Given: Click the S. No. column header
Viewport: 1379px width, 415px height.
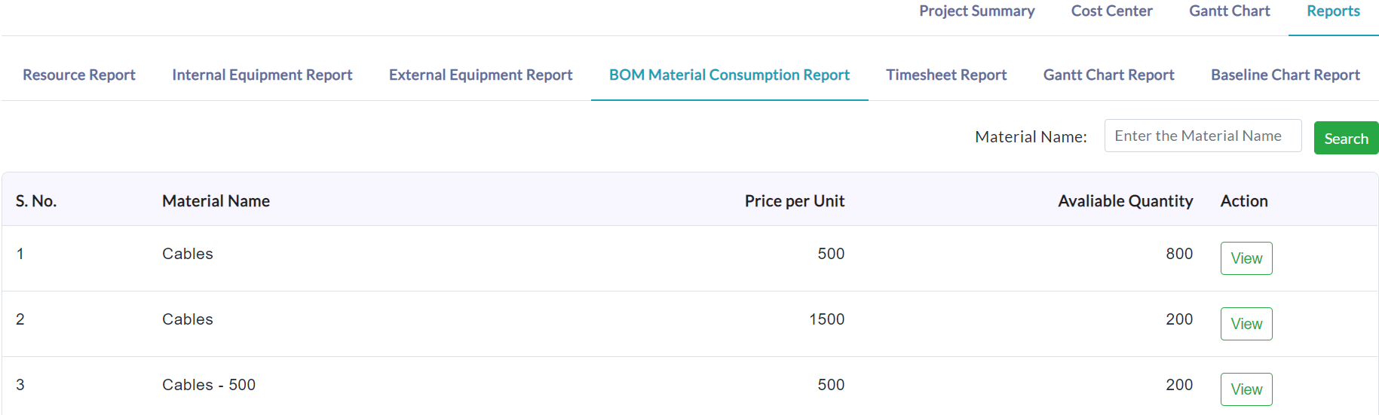Looking at the screenshot, I should click(36, 201).
